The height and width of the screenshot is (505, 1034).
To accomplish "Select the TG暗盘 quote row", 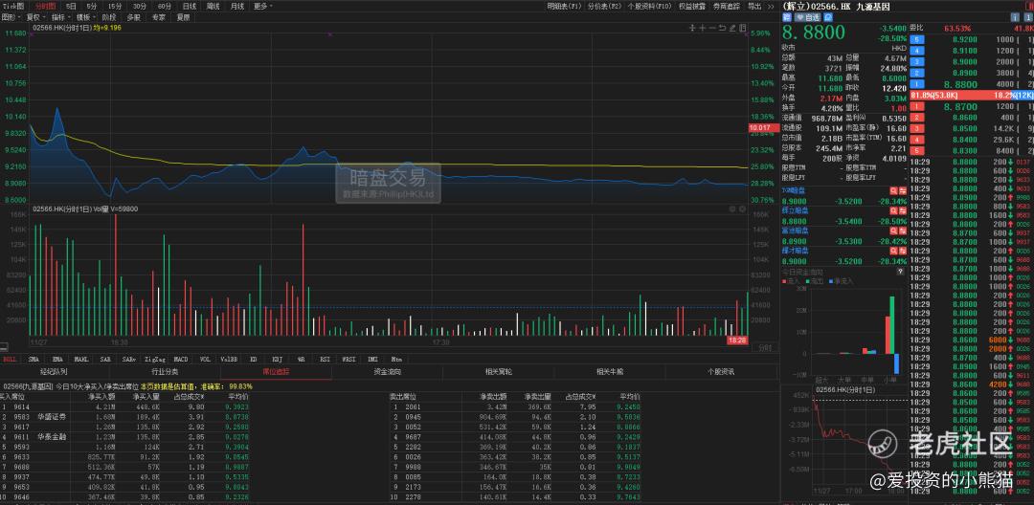I will coord(844,195).
